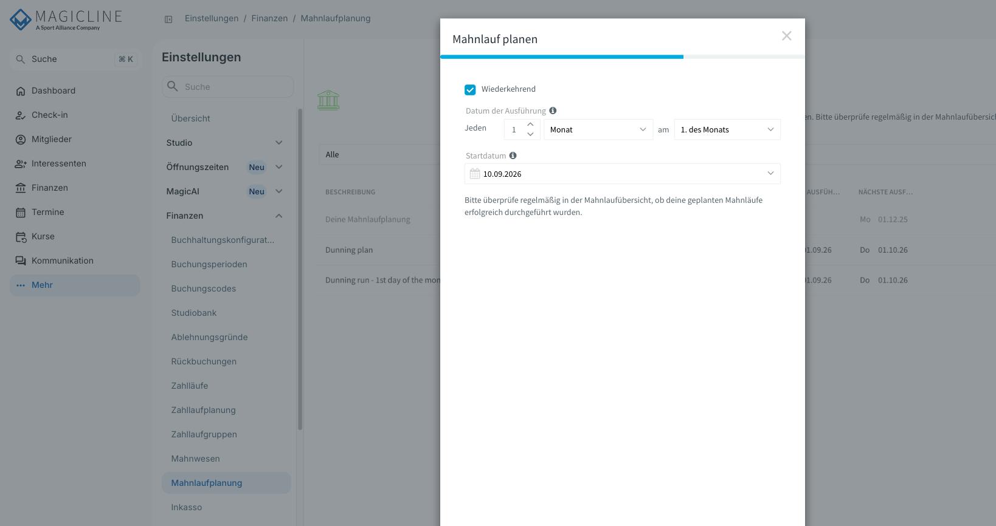Screen dimensions: 996x526
Task: Click the Kurse icon
Action: pyautogui.click(x=21, y=237)
